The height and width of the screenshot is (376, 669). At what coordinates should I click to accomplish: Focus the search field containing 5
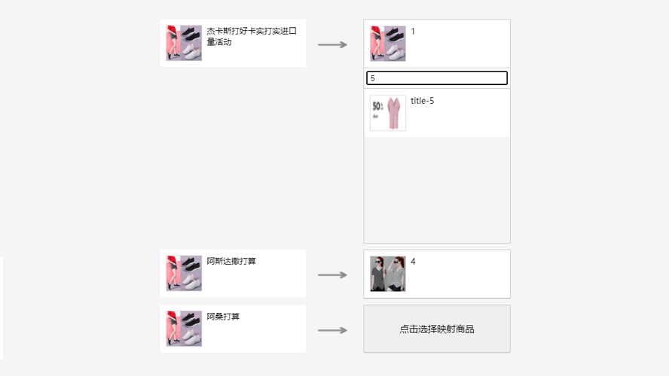tap(437, 78)
